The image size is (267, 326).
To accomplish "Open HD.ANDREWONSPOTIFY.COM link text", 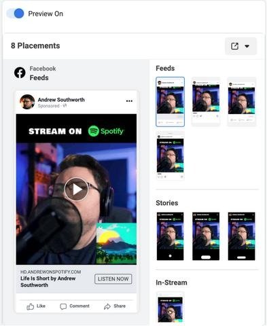I will [x=51, y=272].
